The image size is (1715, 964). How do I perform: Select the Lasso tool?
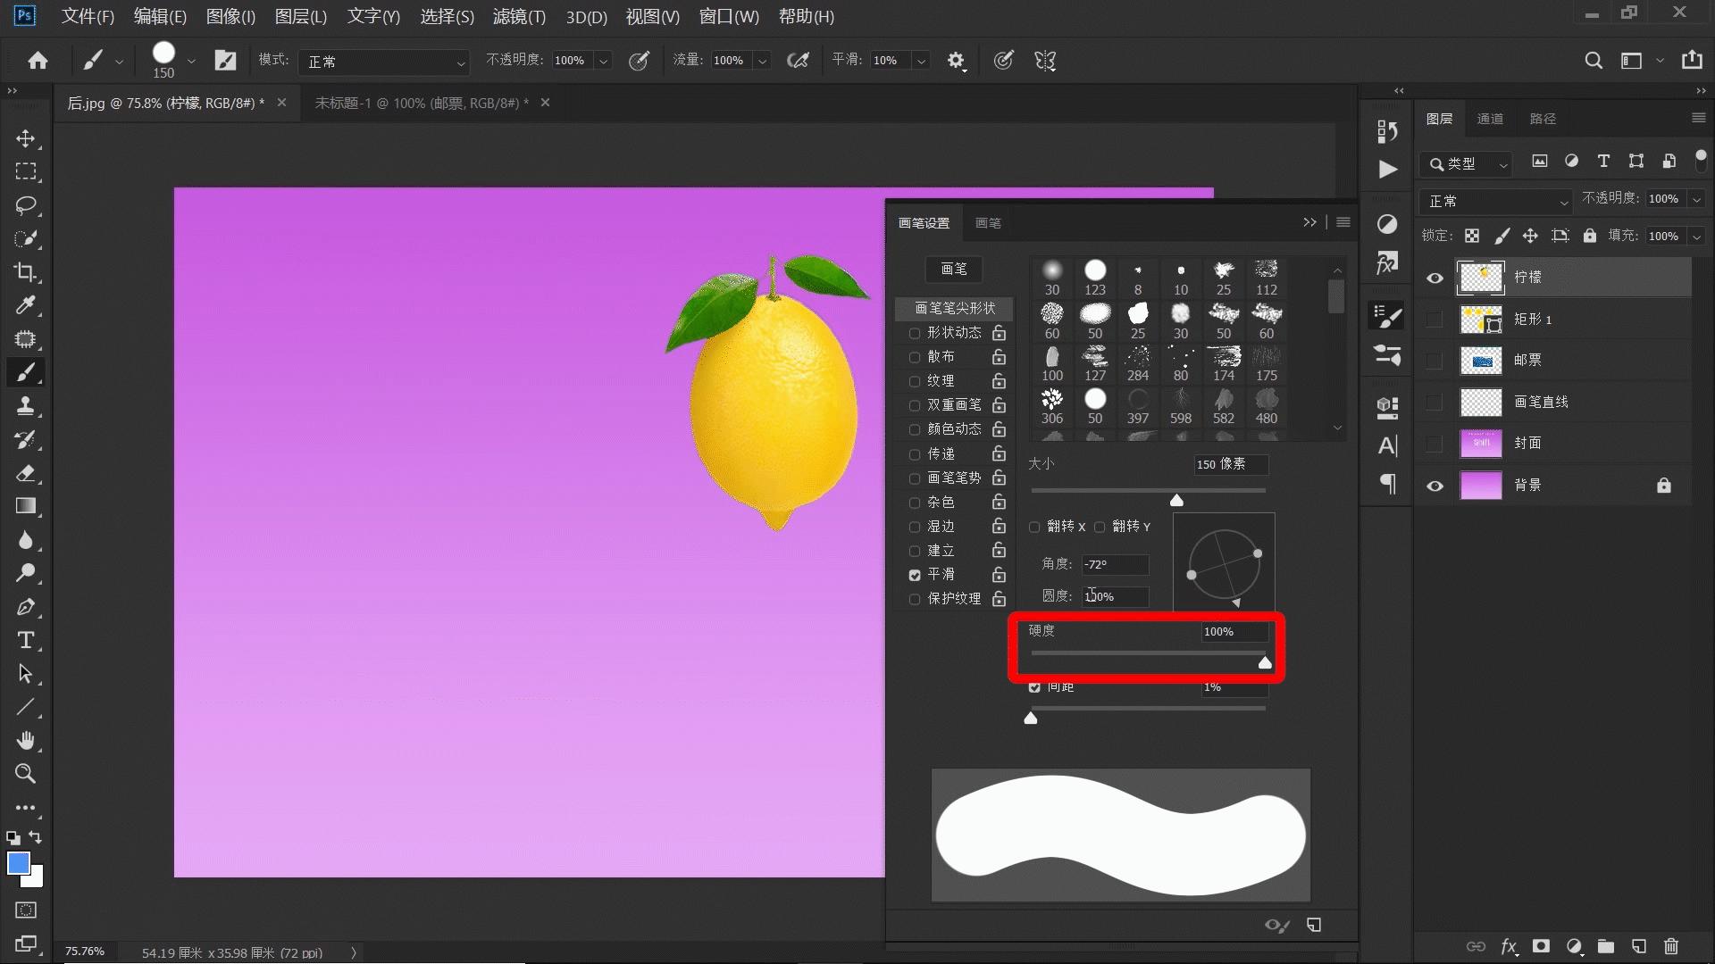[x=25, y=205]
